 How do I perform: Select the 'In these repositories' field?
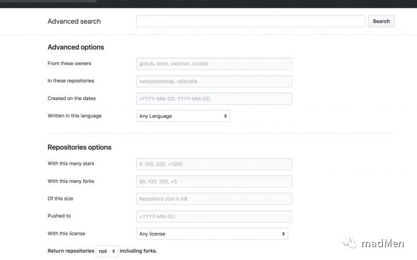pyautogui.click(x=213, y=81)
